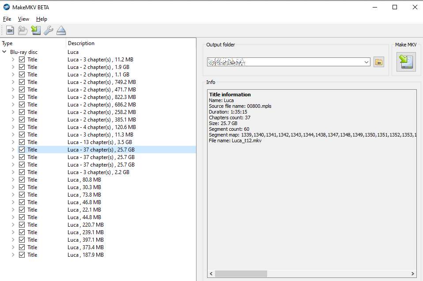Click the Info panel scroll right arrow
423x281 pixels.
tap(413, 274)
